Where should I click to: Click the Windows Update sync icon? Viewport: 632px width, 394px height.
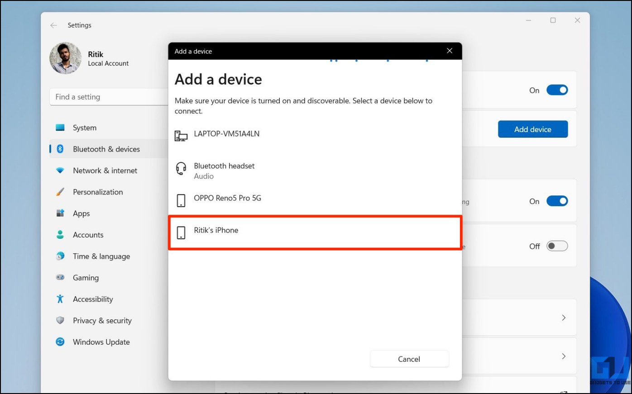(x=60, y=342)
